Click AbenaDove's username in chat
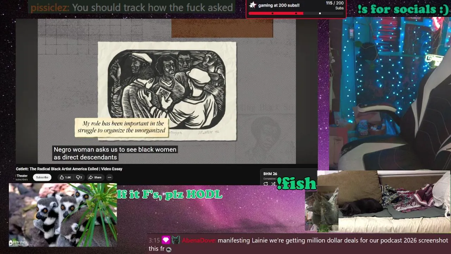This screenshot has height=254, width=451. point(199,241)
